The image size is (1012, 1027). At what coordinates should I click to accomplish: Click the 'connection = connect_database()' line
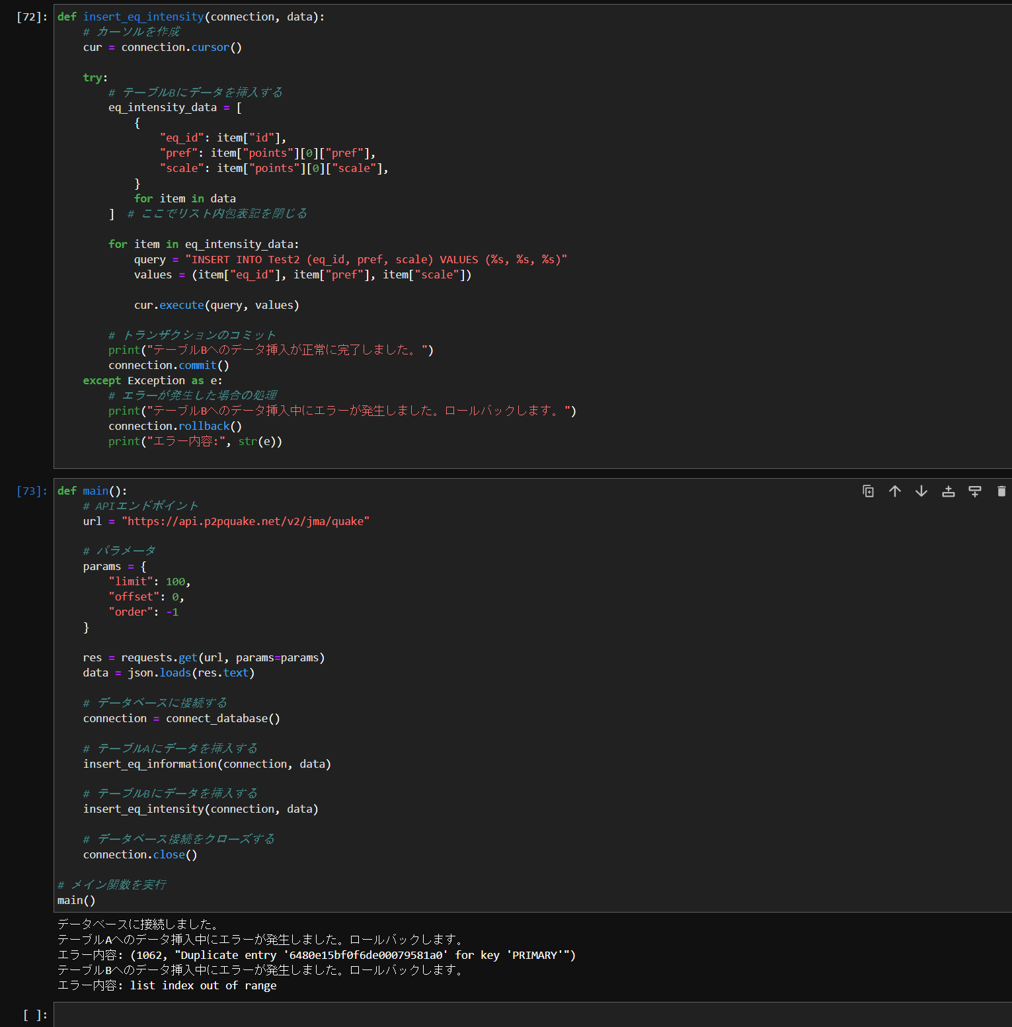point(181,718)
